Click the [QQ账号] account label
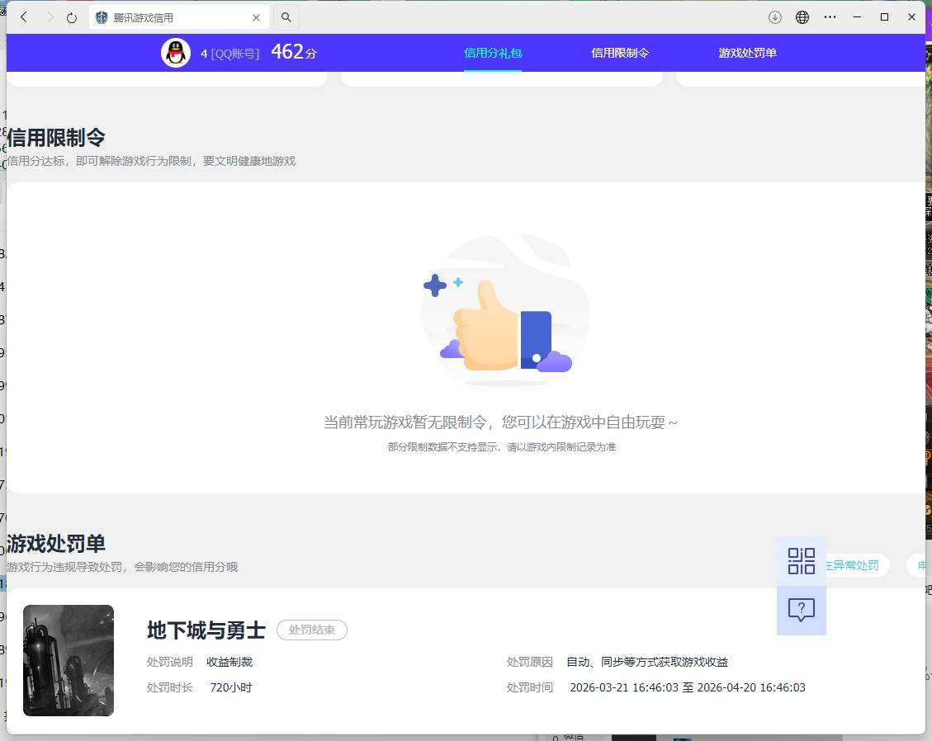The width and height of the screenshot is (932, 741). 234,54
